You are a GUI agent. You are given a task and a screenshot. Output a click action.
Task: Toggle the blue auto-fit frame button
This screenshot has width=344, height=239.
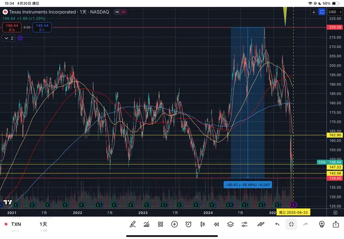(322, 12)
